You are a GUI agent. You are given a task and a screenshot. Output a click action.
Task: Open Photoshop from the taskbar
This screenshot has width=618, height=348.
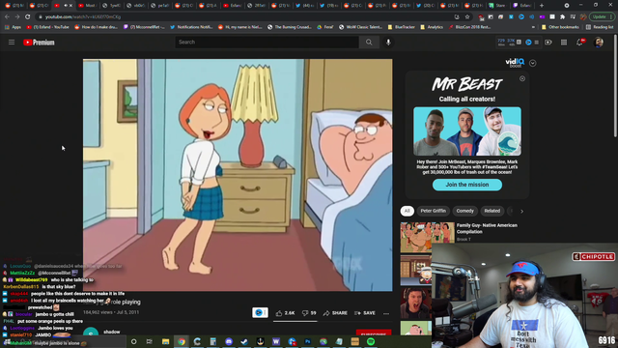point(307,341)
